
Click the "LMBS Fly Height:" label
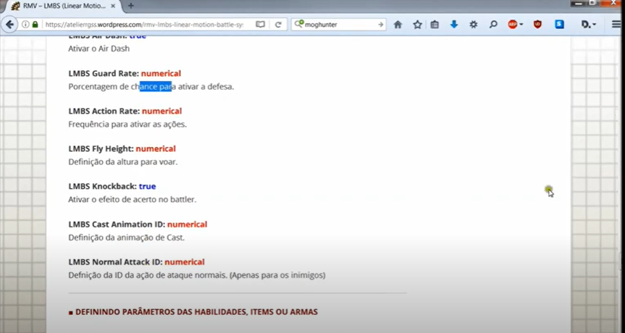tap(101, 149)
